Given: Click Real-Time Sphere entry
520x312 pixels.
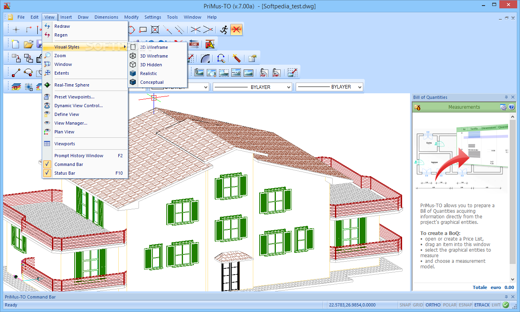Looking at the screenshot, I should 85,85.
